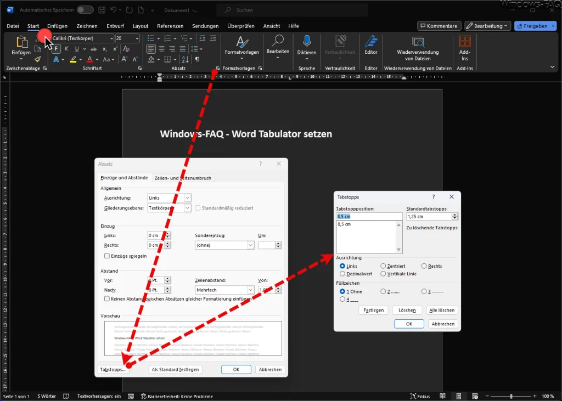Clear all text formatting
562x401 pixels.
[126, 49]
